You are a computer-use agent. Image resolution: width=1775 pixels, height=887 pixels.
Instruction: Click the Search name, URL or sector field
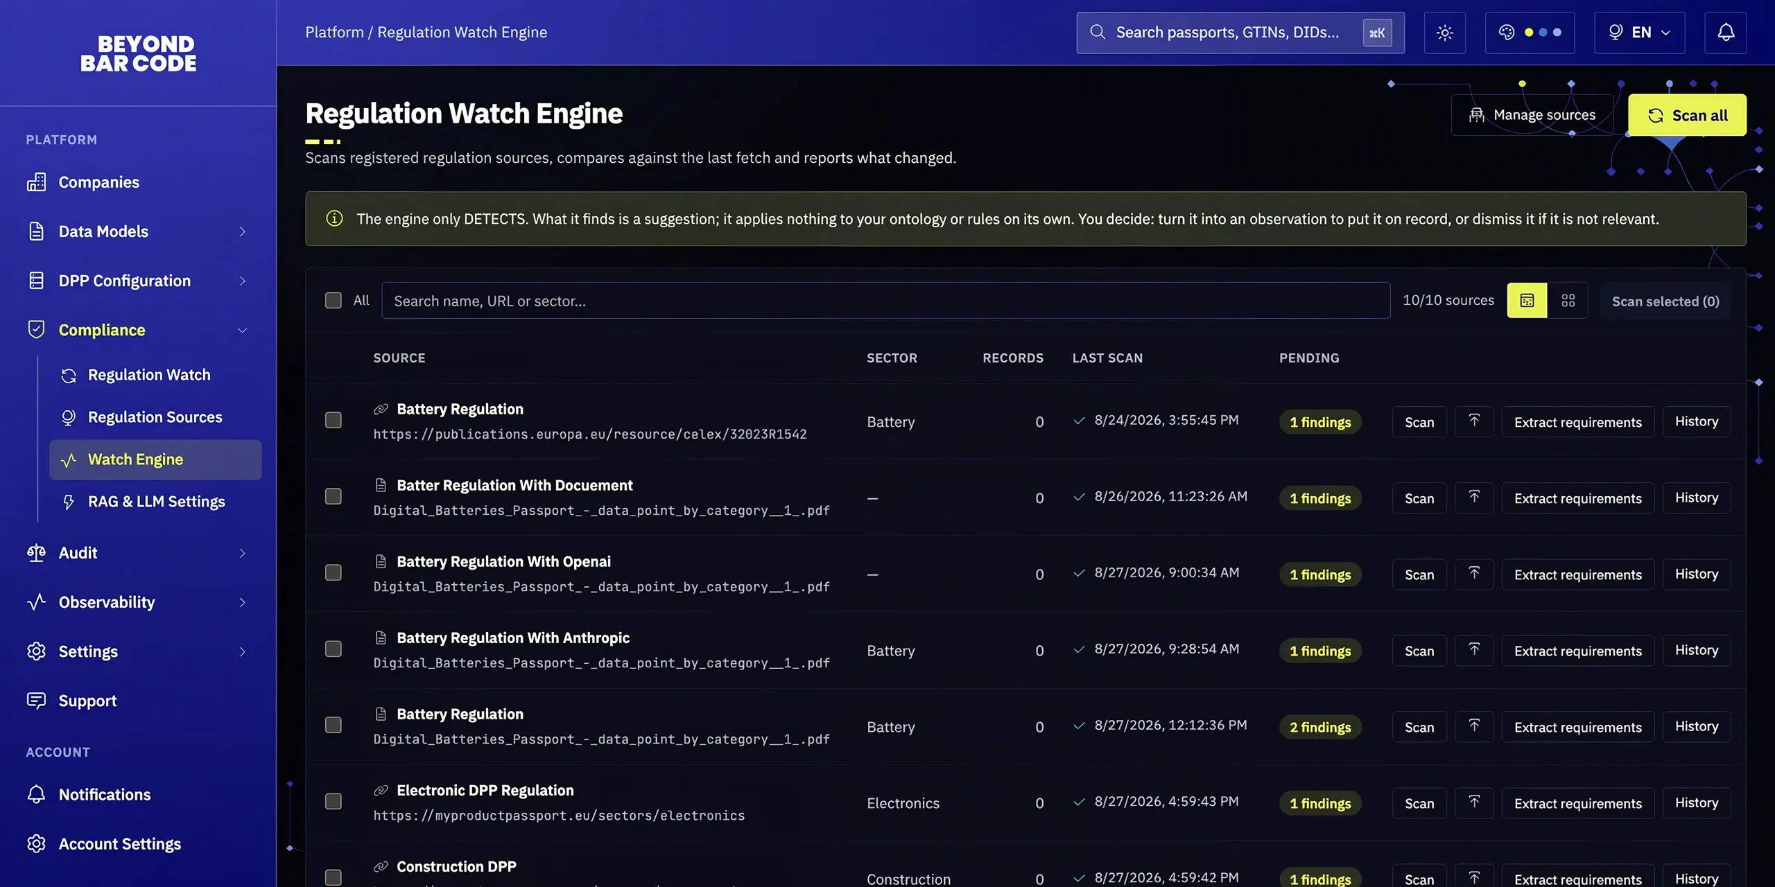point(885,300)
